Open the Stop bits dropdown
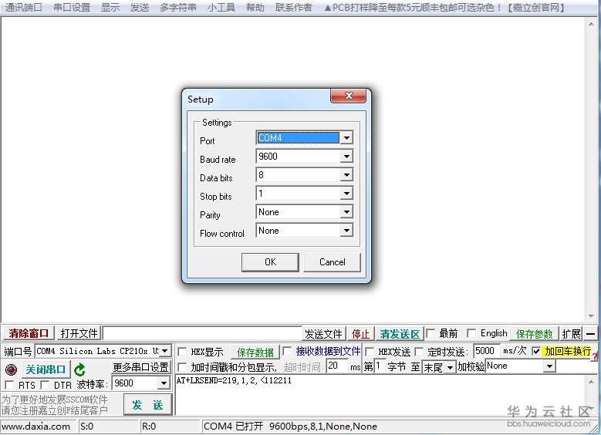 (346, 194)
